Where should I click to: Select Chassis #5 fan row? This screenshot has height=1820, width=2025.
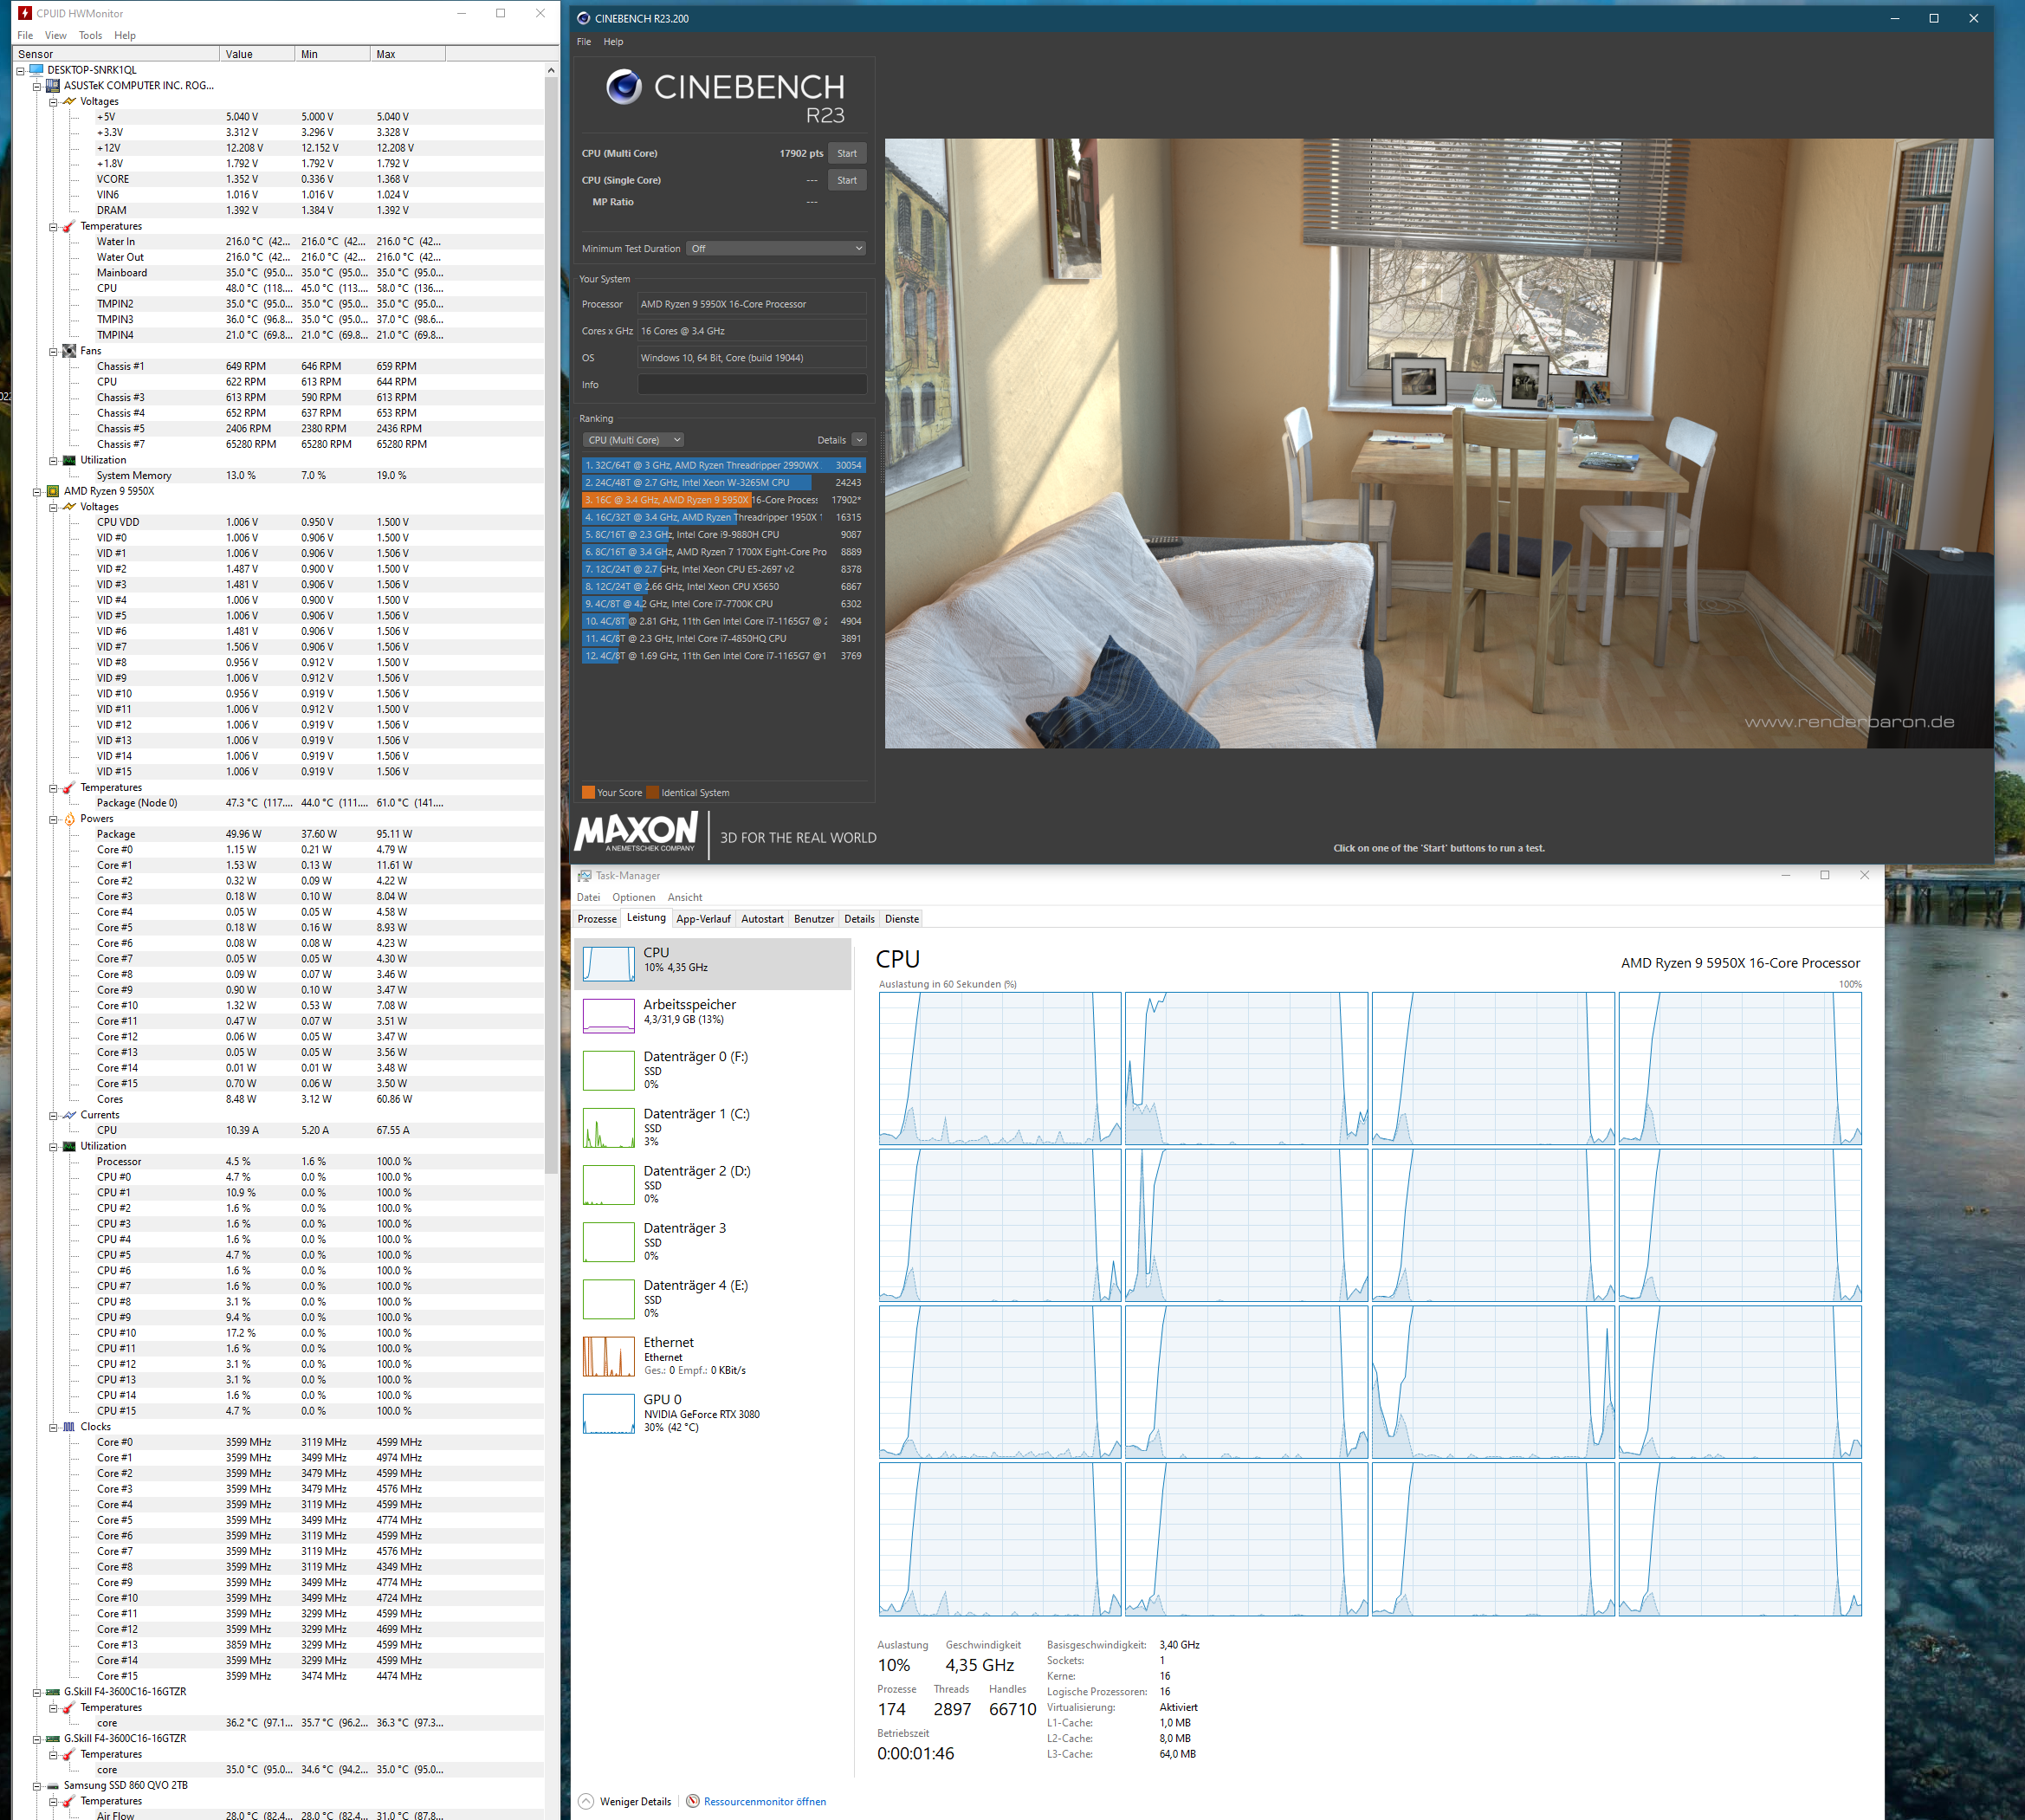pos(279,429)
